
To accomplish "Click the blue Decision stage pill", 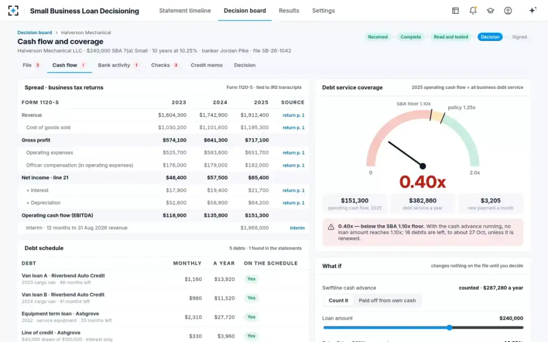I will pos(490,37).
